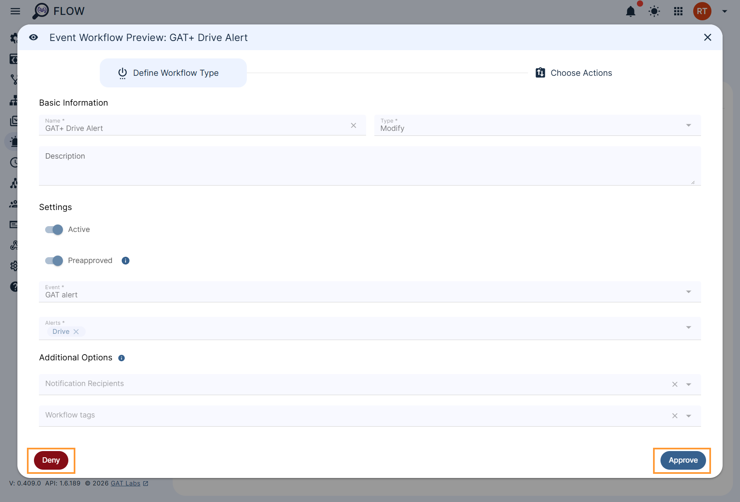Viewport: 740px width, 502px height.
Task: Open the Event dropdown showing GAT alert
Action: click(688, 292)
